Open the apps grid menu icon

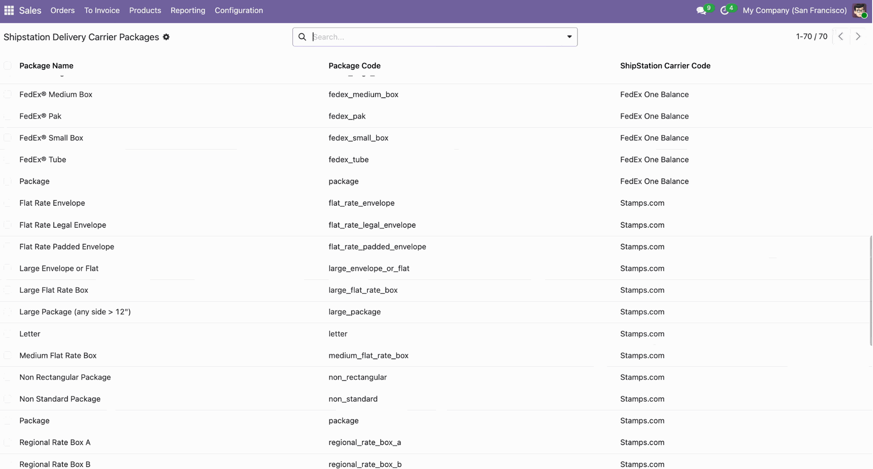[x=9, y=10]
